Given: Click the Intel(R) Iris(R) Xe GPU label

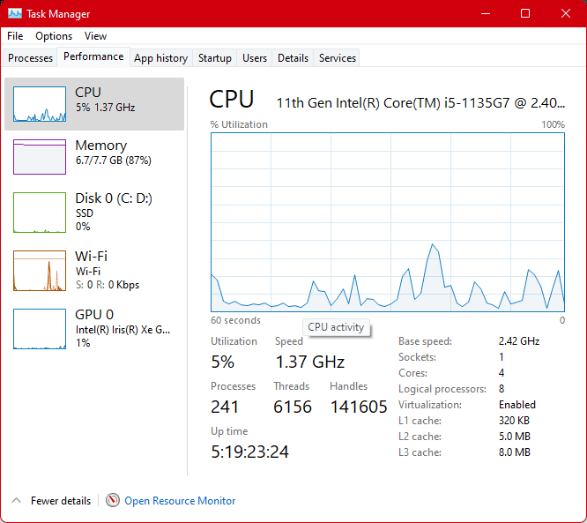Looking at the screenshot, I should [x=123, y=330].
